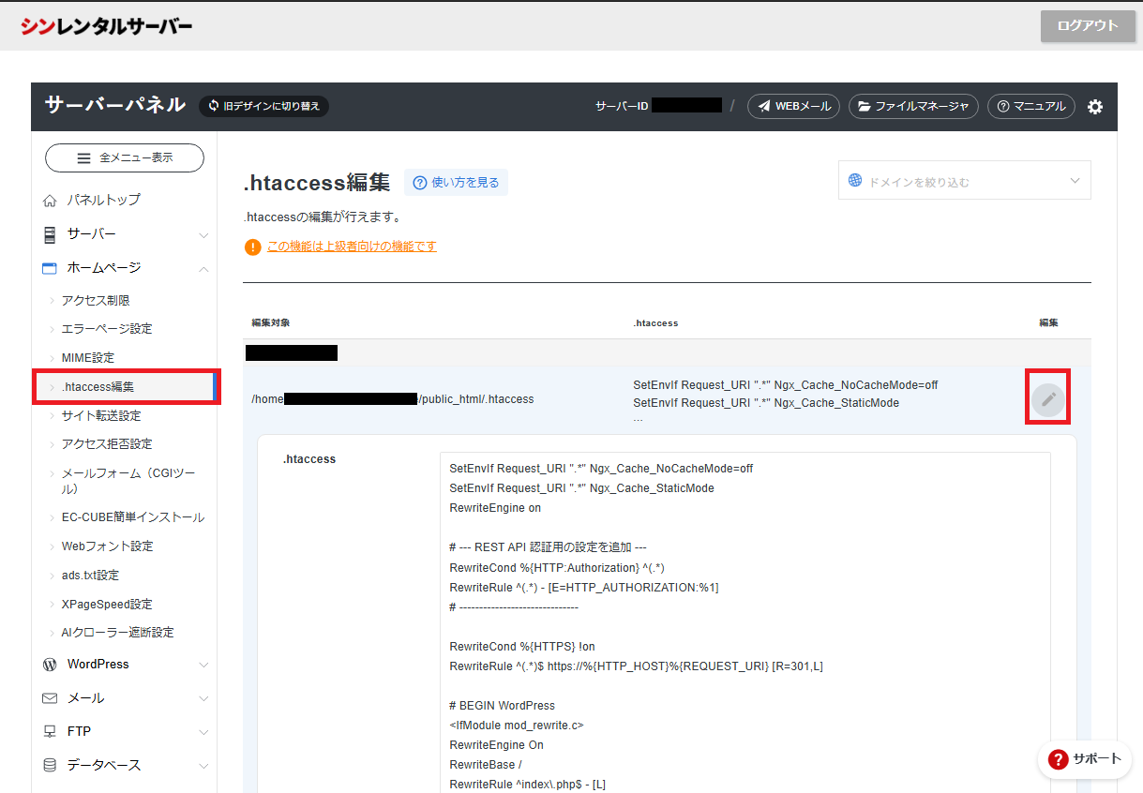
Task: Open the ドメインを絞り込む dropdown
Action: [x=964, y=181]
